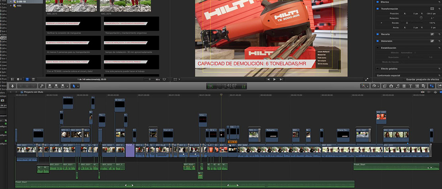This screenshot has height=189, width=442.
Task: Select 'Una sola persona puede hacer' title clip
Action: [131, 62]
